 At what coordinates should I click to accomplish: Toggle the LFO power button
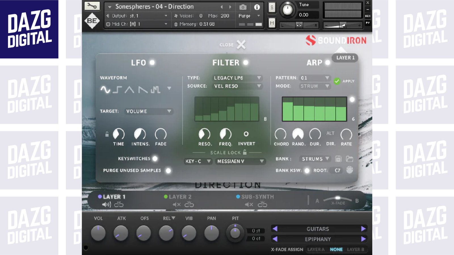pos(152,62)
